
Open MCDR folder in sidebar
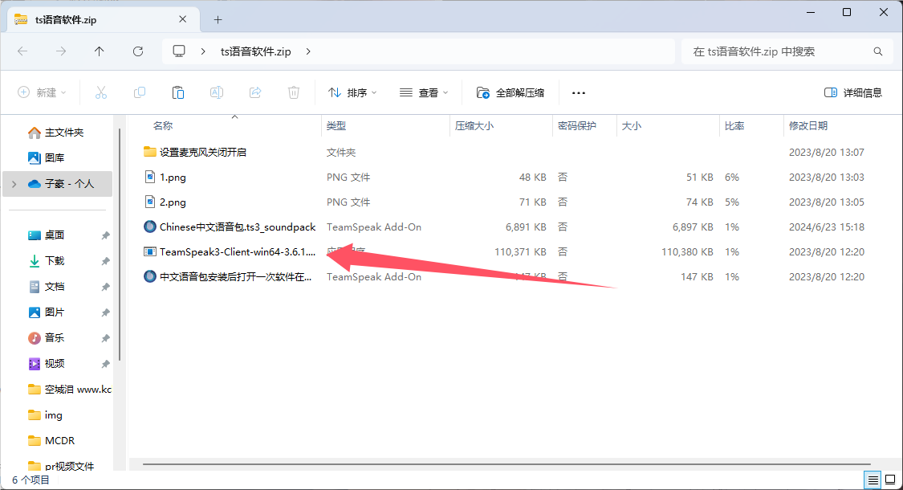click(51, 440)
